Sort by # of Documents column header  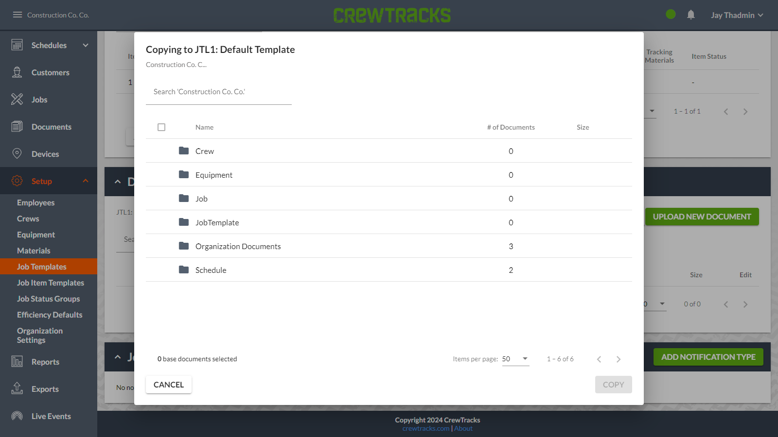[x=511, y=127]
